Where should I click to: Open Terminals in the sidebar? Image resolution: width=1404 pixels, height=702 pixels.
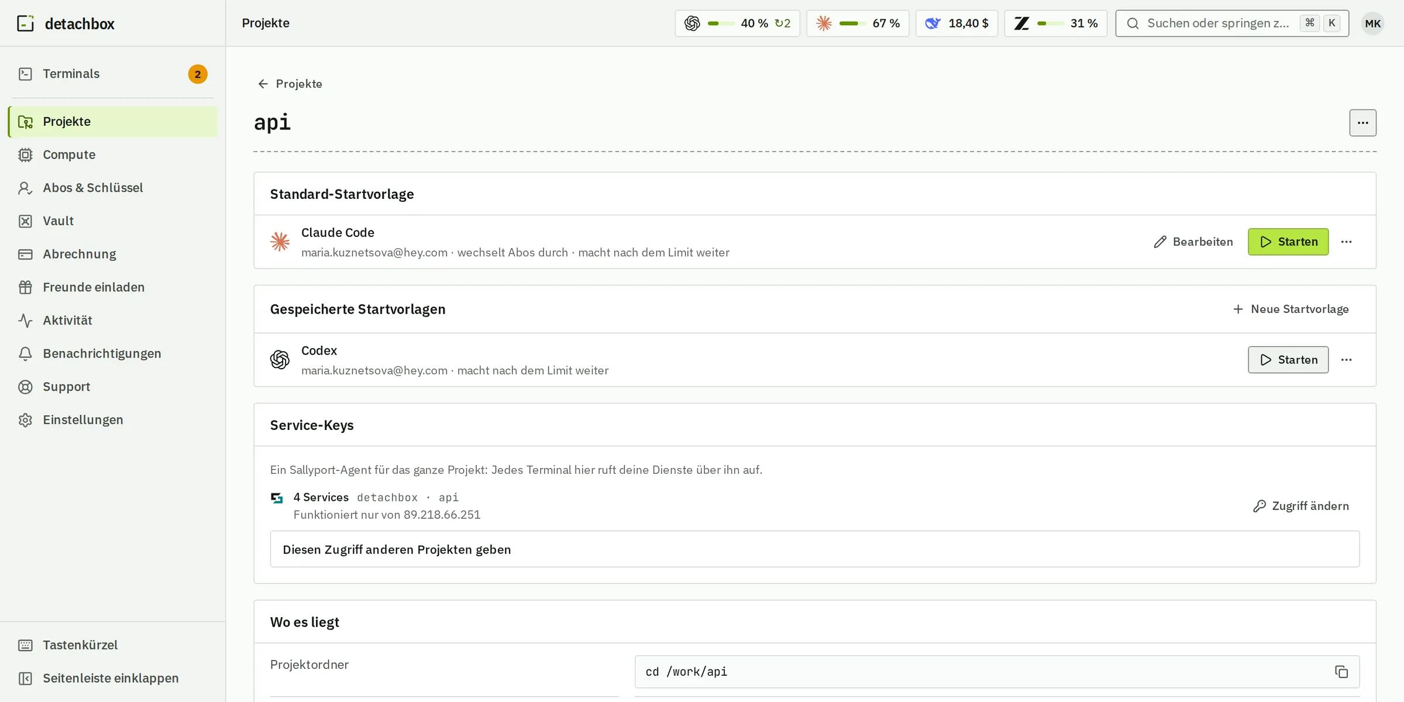point(112,74)
